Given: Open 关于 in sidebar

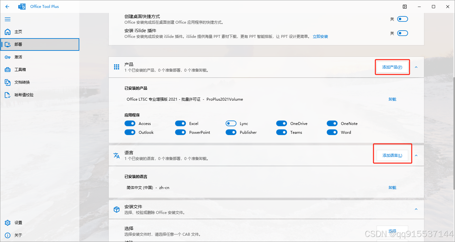Looking at the screenshot, I should (x=39, y=235).
